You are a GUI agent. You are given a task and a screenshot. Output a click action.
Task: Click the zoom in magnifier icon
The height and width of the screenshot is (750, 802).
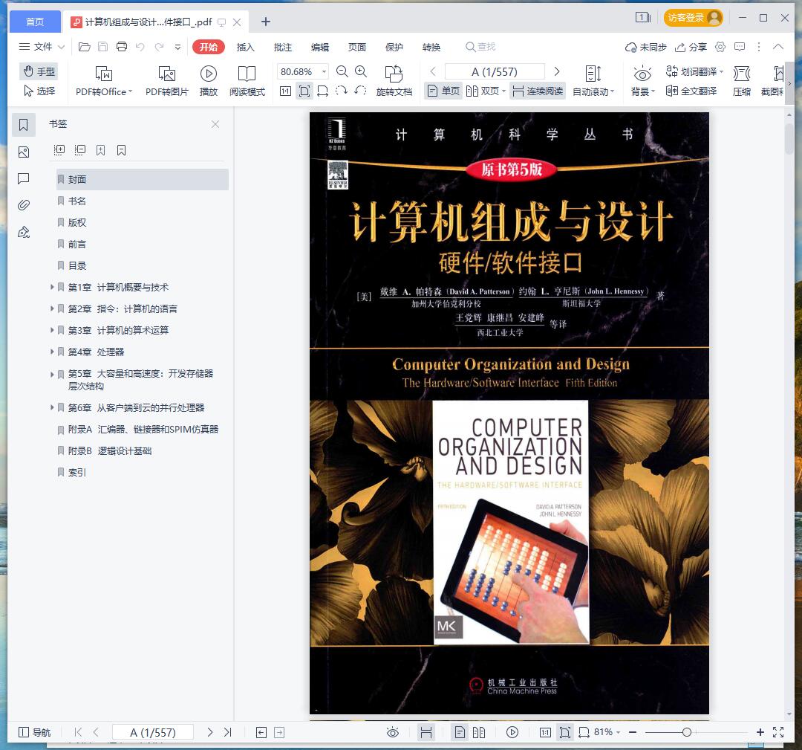click(x=361, y=71)
